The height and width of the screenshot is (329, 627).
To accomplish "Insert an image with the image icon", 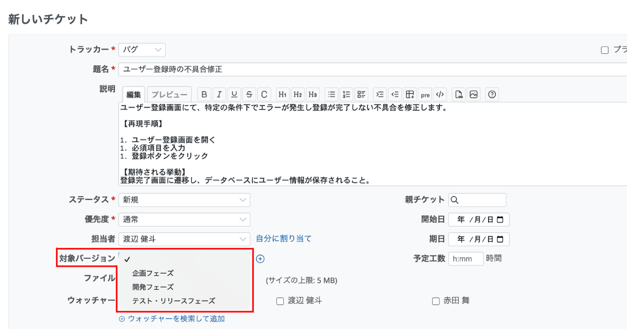I will [x=473, y=95].
